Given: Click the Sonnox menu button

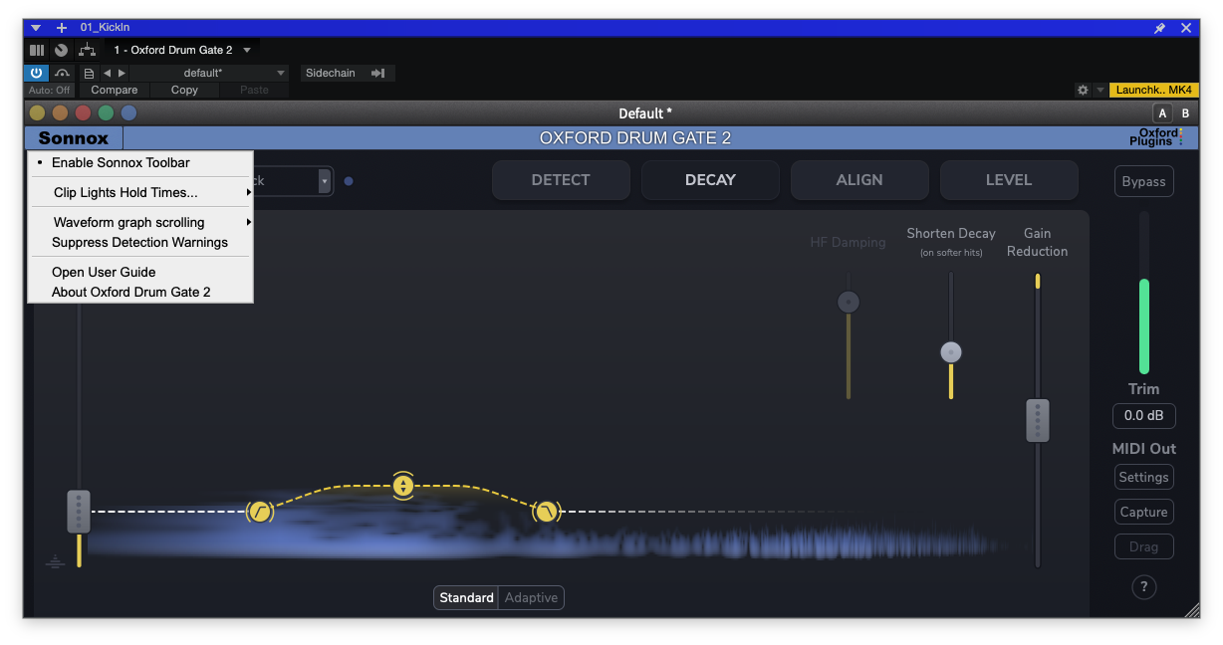Looking at the screenshot, I should (x=74, y=138).
